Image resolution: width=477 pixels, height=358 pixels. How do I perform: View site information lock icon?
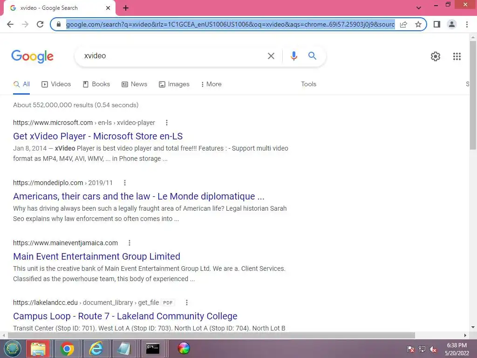point(59,24)
